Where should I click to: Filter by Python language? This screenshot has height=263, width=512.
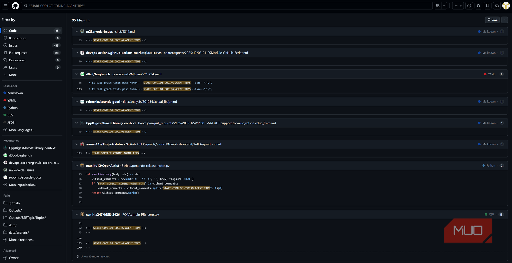coord(32,108)
